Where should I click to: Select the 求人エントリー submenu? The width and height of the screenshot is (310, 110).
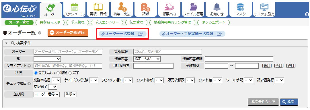point(107,22)
